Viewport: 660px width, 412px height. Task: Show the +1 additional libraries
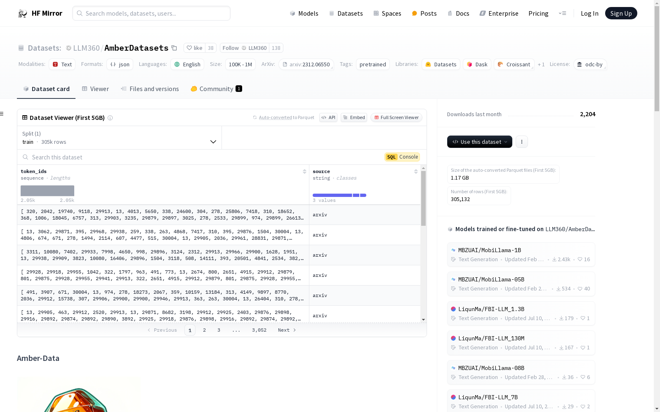click(x=541, y=64)
